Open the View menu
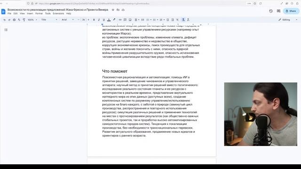This screenshot has width=301, height=169. pos(22,14)
